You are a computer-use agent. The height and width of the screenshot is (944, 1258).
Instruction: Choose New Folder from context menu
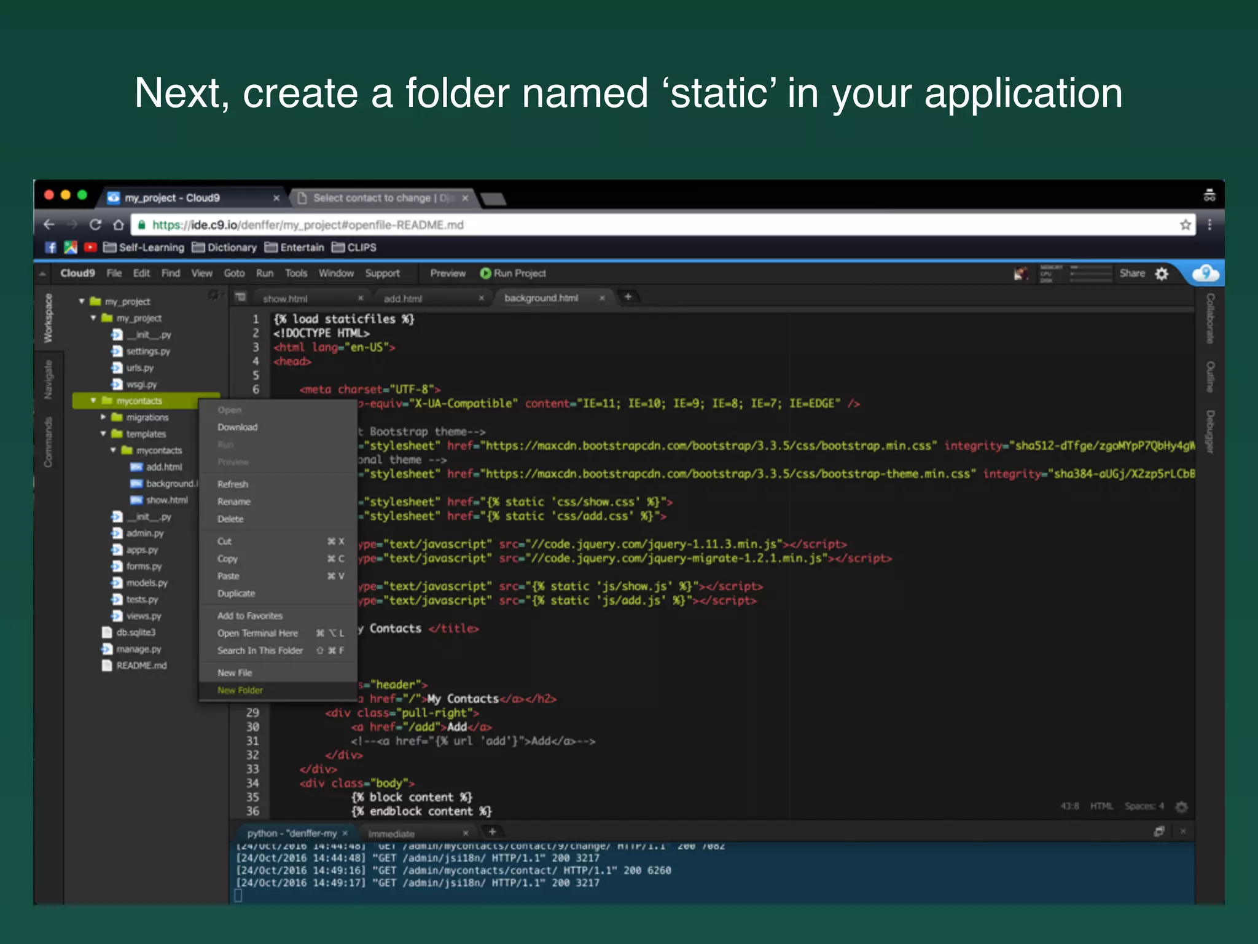point(240,691)
